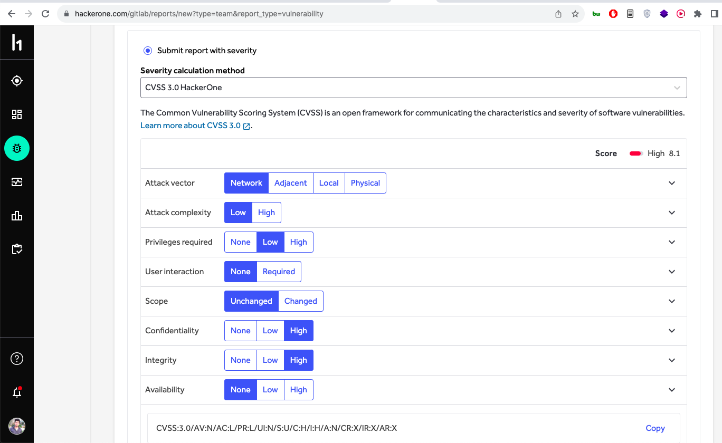
Task: Set Attack vector to Local
Action: click(x=329, y=183)
